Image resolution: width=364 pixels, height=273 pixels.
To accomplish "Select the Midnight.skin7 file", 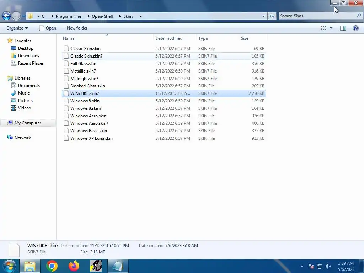I will point(164,79).
